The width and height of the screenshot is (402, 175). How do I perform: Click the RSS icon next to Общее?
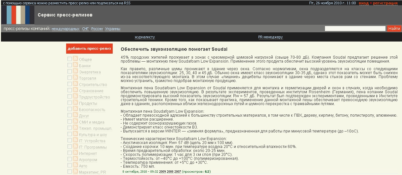75,59
